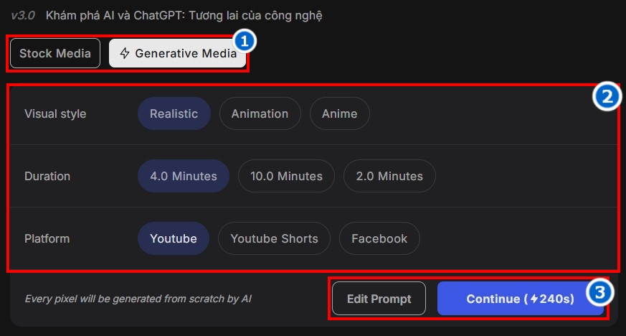The image size is (626, 336).
Task: Select Youtube as the platform
Action: 174,238
